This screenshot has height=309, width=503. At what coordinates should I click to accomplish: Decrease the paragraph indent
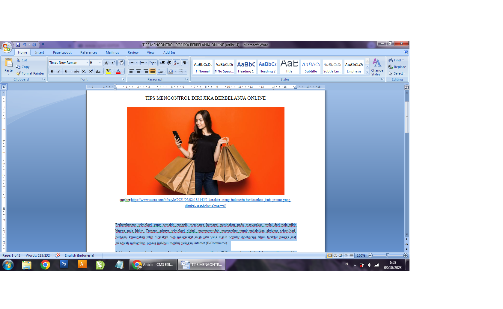[x=162, y=63]
